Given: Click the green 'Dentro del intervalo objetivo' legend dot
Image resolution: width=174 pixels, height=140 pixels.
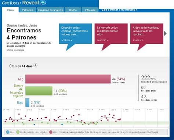Looking at the screenshot, I should click(x=18, y=132).
